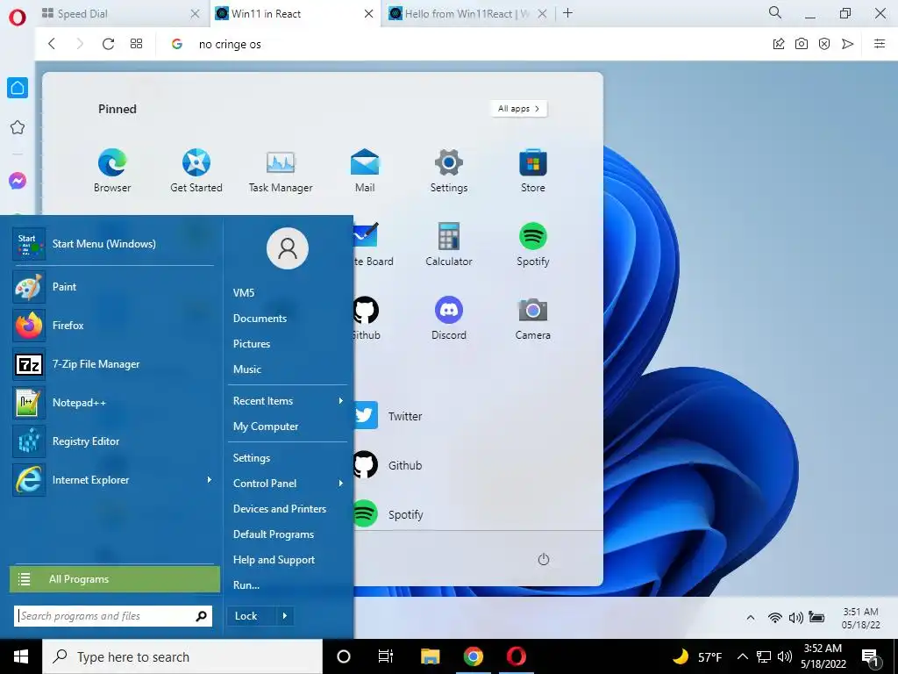Open the Browser app in Pinned

112,170
